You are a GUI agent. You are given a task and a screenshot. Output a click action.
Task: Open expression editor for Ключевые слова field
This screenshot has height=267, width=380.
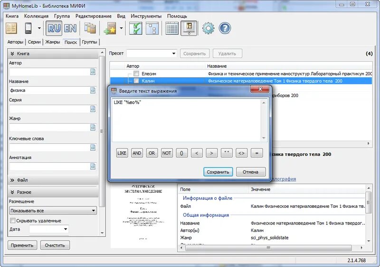93,147
